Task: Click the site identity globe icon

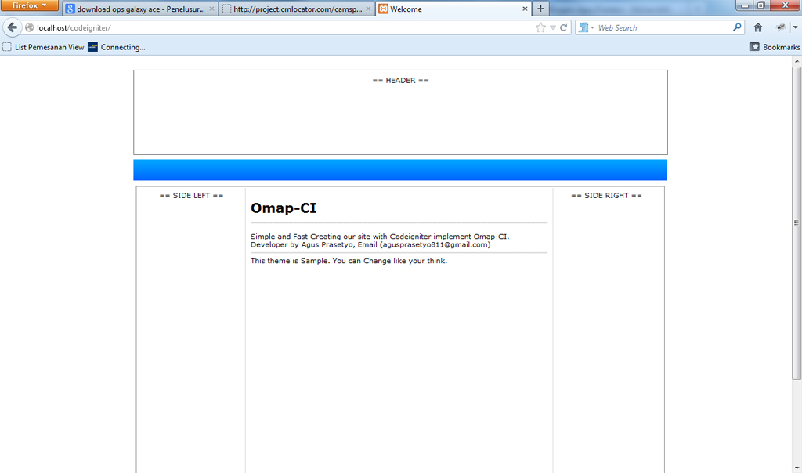Action: coord(29,27)
